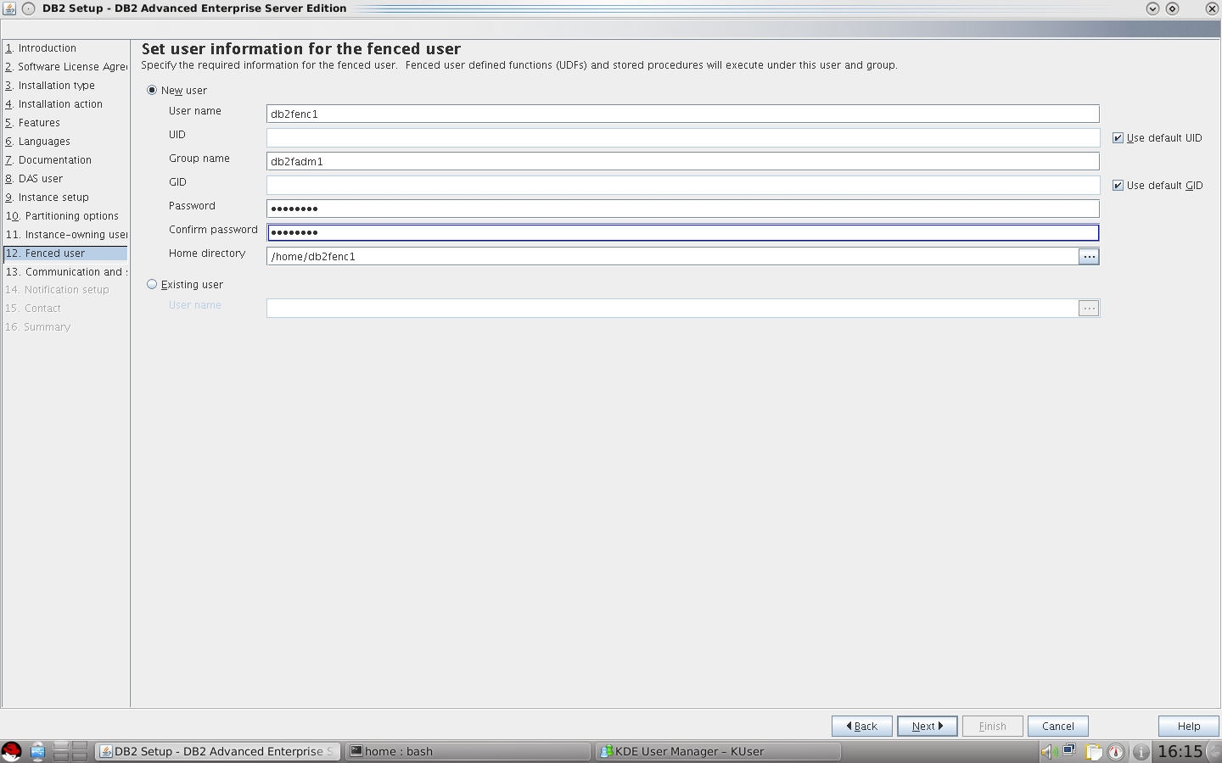Screen dimensions: 1222x763
Task: Click the ellipsis button beside existing User name
Action: tap(1089, 309)
